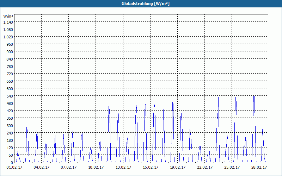
Task: Click the 780 y-axis label
Action: 10,67
